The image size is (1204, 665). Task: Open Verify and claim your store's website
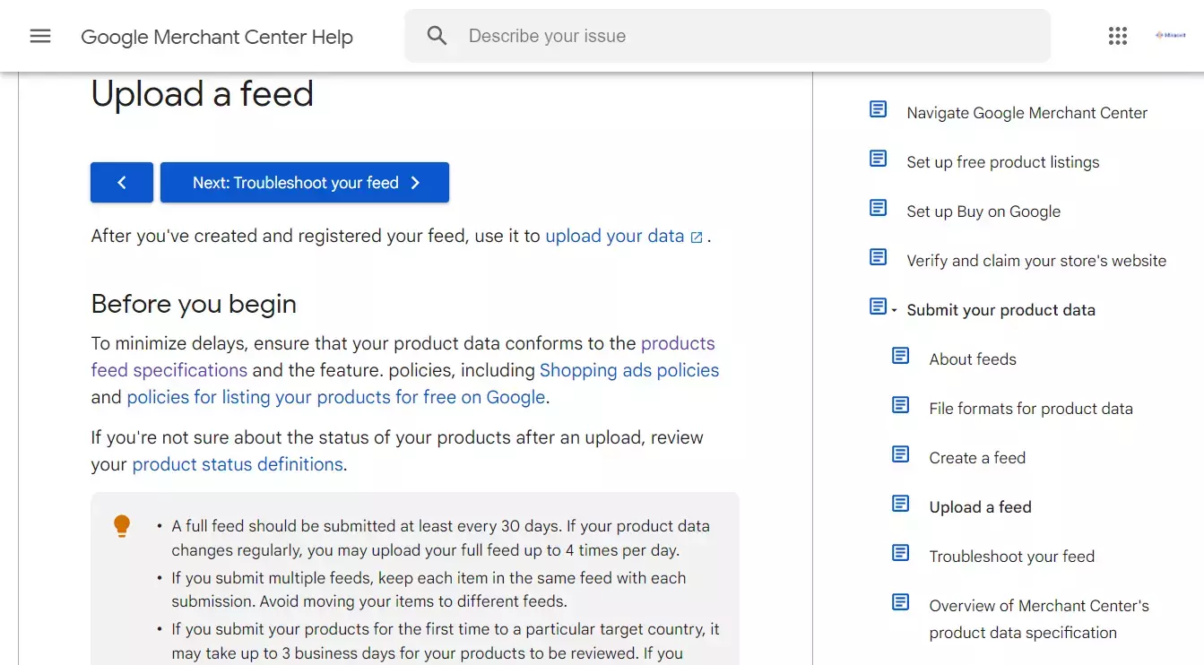click(1036, 261)
